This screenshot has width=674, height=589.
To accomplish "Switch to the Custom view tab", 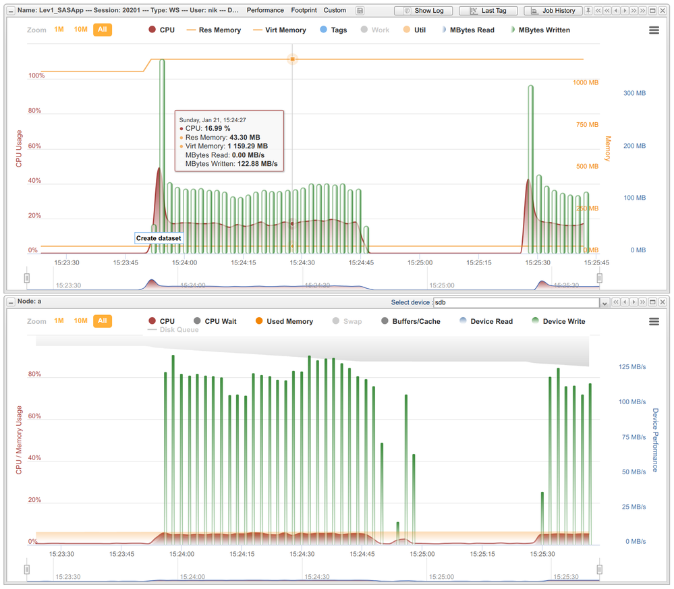I will click(335, 10).
